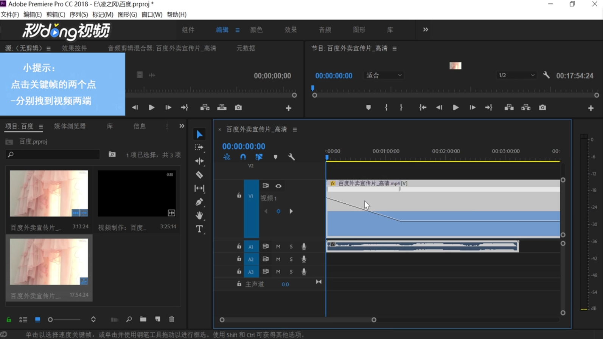603x339 pixels.
Task: Click Lift button in program monitor
Action: pos(509,108)
